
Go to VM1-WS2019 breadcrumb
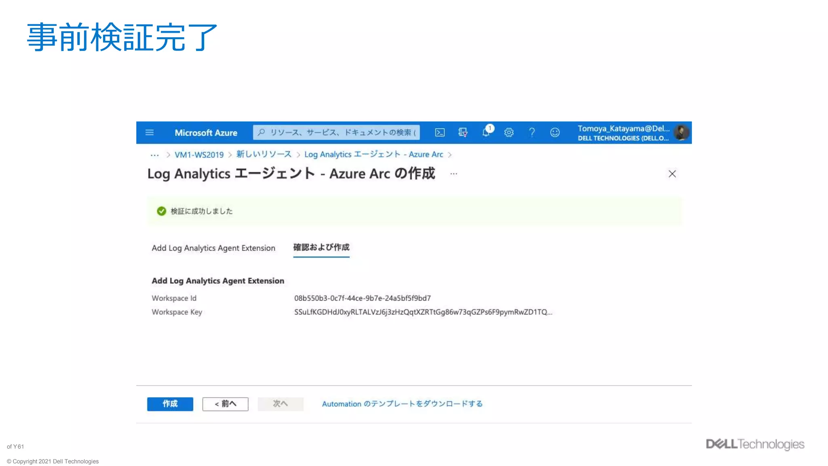click(x=199, y=155)
